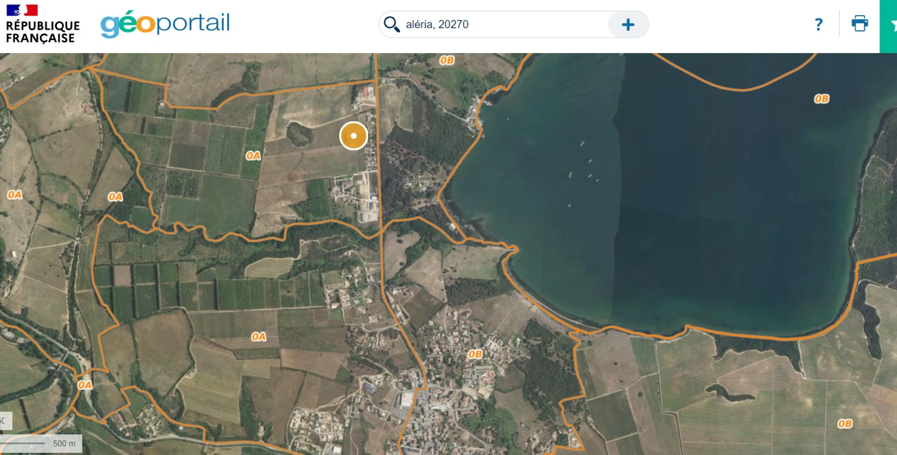Click the géoportail logo
The image size is (897, 455).
165,24
